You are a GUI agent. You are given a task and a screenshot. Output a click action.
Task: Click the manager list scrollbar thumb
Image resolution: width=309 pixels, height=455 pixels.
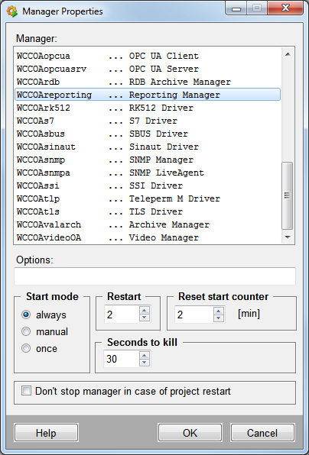click(288, 196)
